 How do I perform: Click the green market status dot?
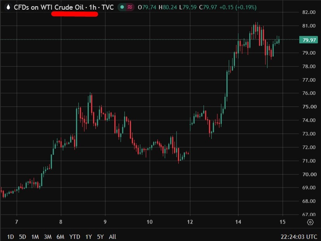[122, 7]
